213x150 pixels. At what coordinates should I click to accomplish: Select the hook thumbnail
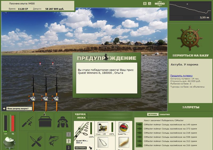click(x=103, y=142)
